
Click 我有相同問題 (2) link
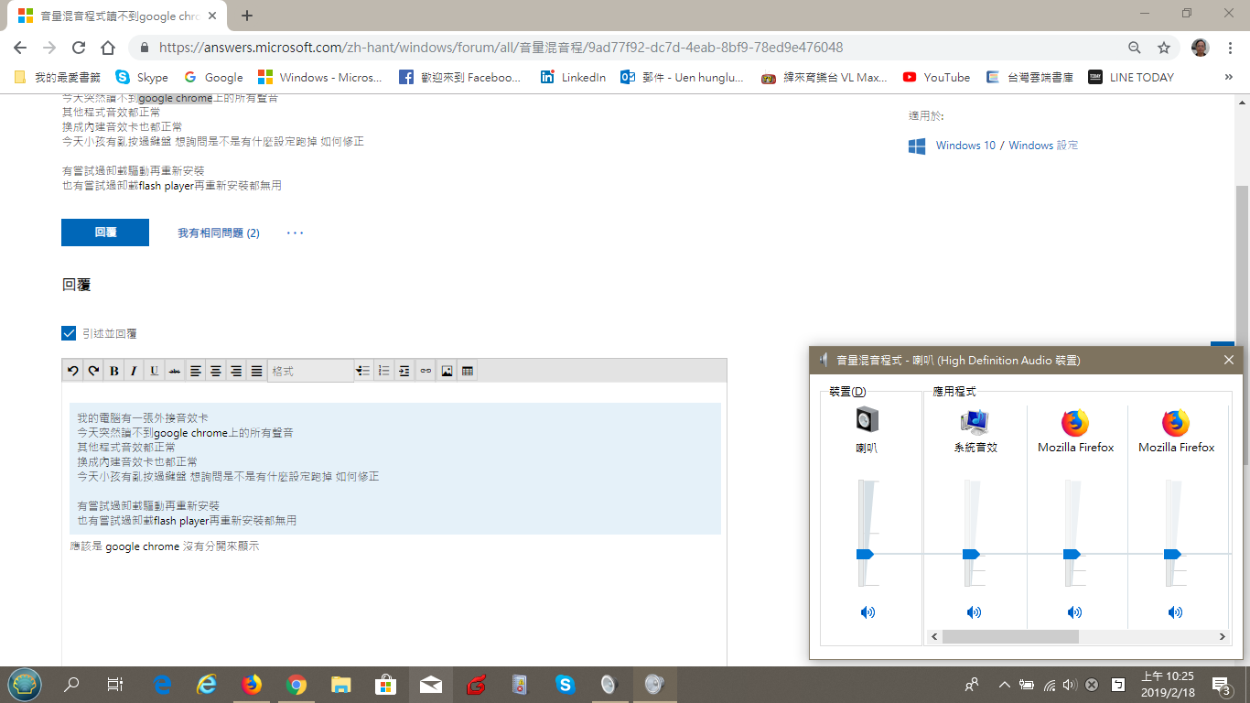pyautogui.click(x=219, y=233)
